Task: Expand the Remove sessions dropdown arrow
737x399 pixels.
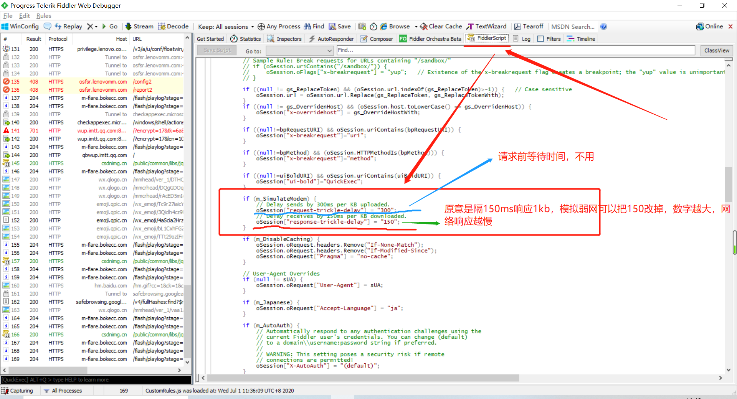Action: coord(96,26)
